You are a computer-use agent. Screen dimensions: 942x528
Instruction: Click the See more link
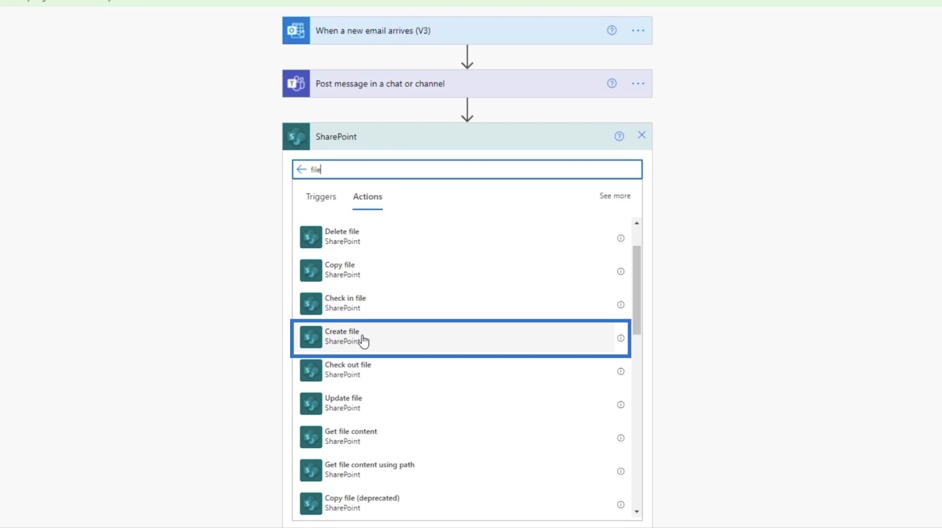click(x=615, y=196)
